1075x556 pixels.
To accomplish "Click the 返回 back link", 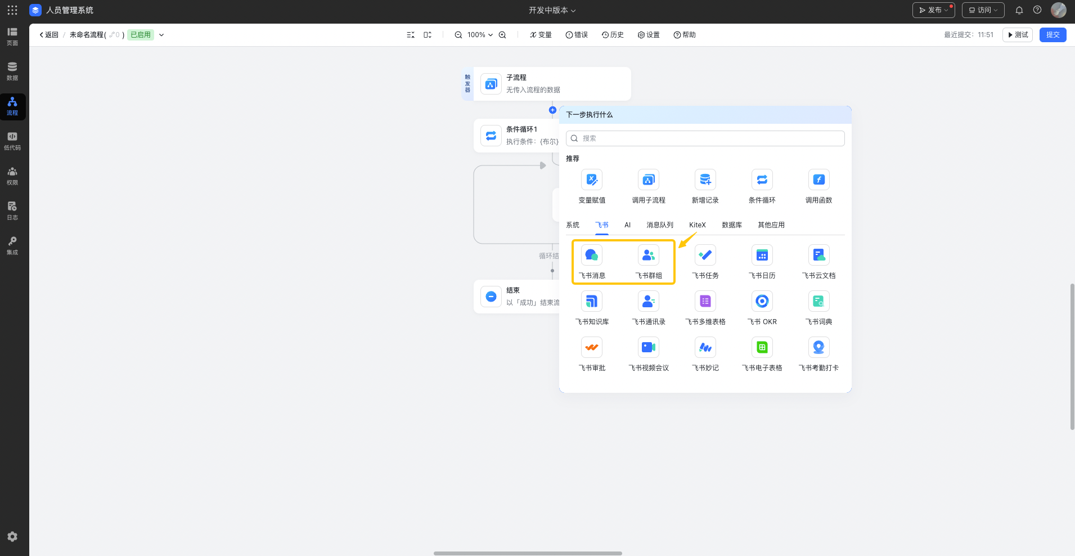I will pyautogui.click(x=49, y=35).
